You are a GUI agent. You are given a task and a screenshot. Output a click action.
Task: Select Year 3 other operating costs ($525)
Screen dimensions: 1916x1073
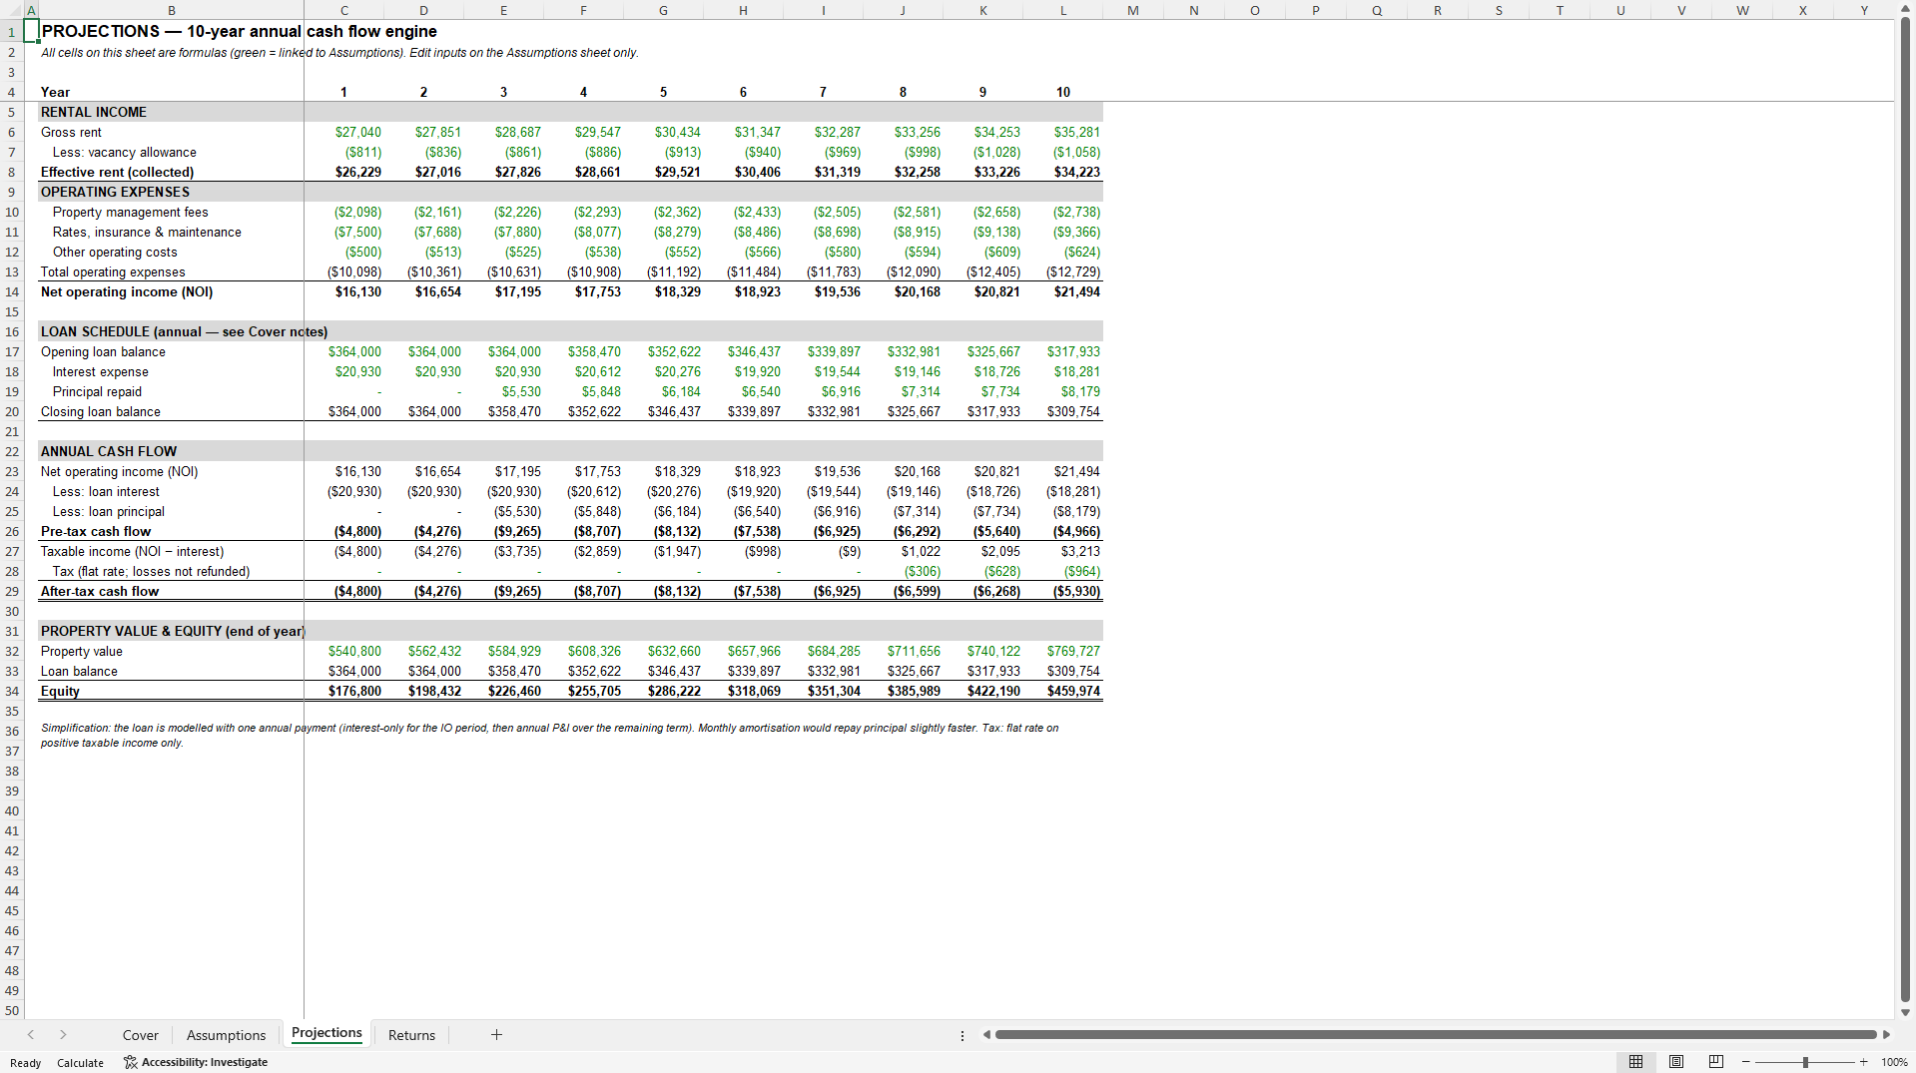click(x=504, y=252)
